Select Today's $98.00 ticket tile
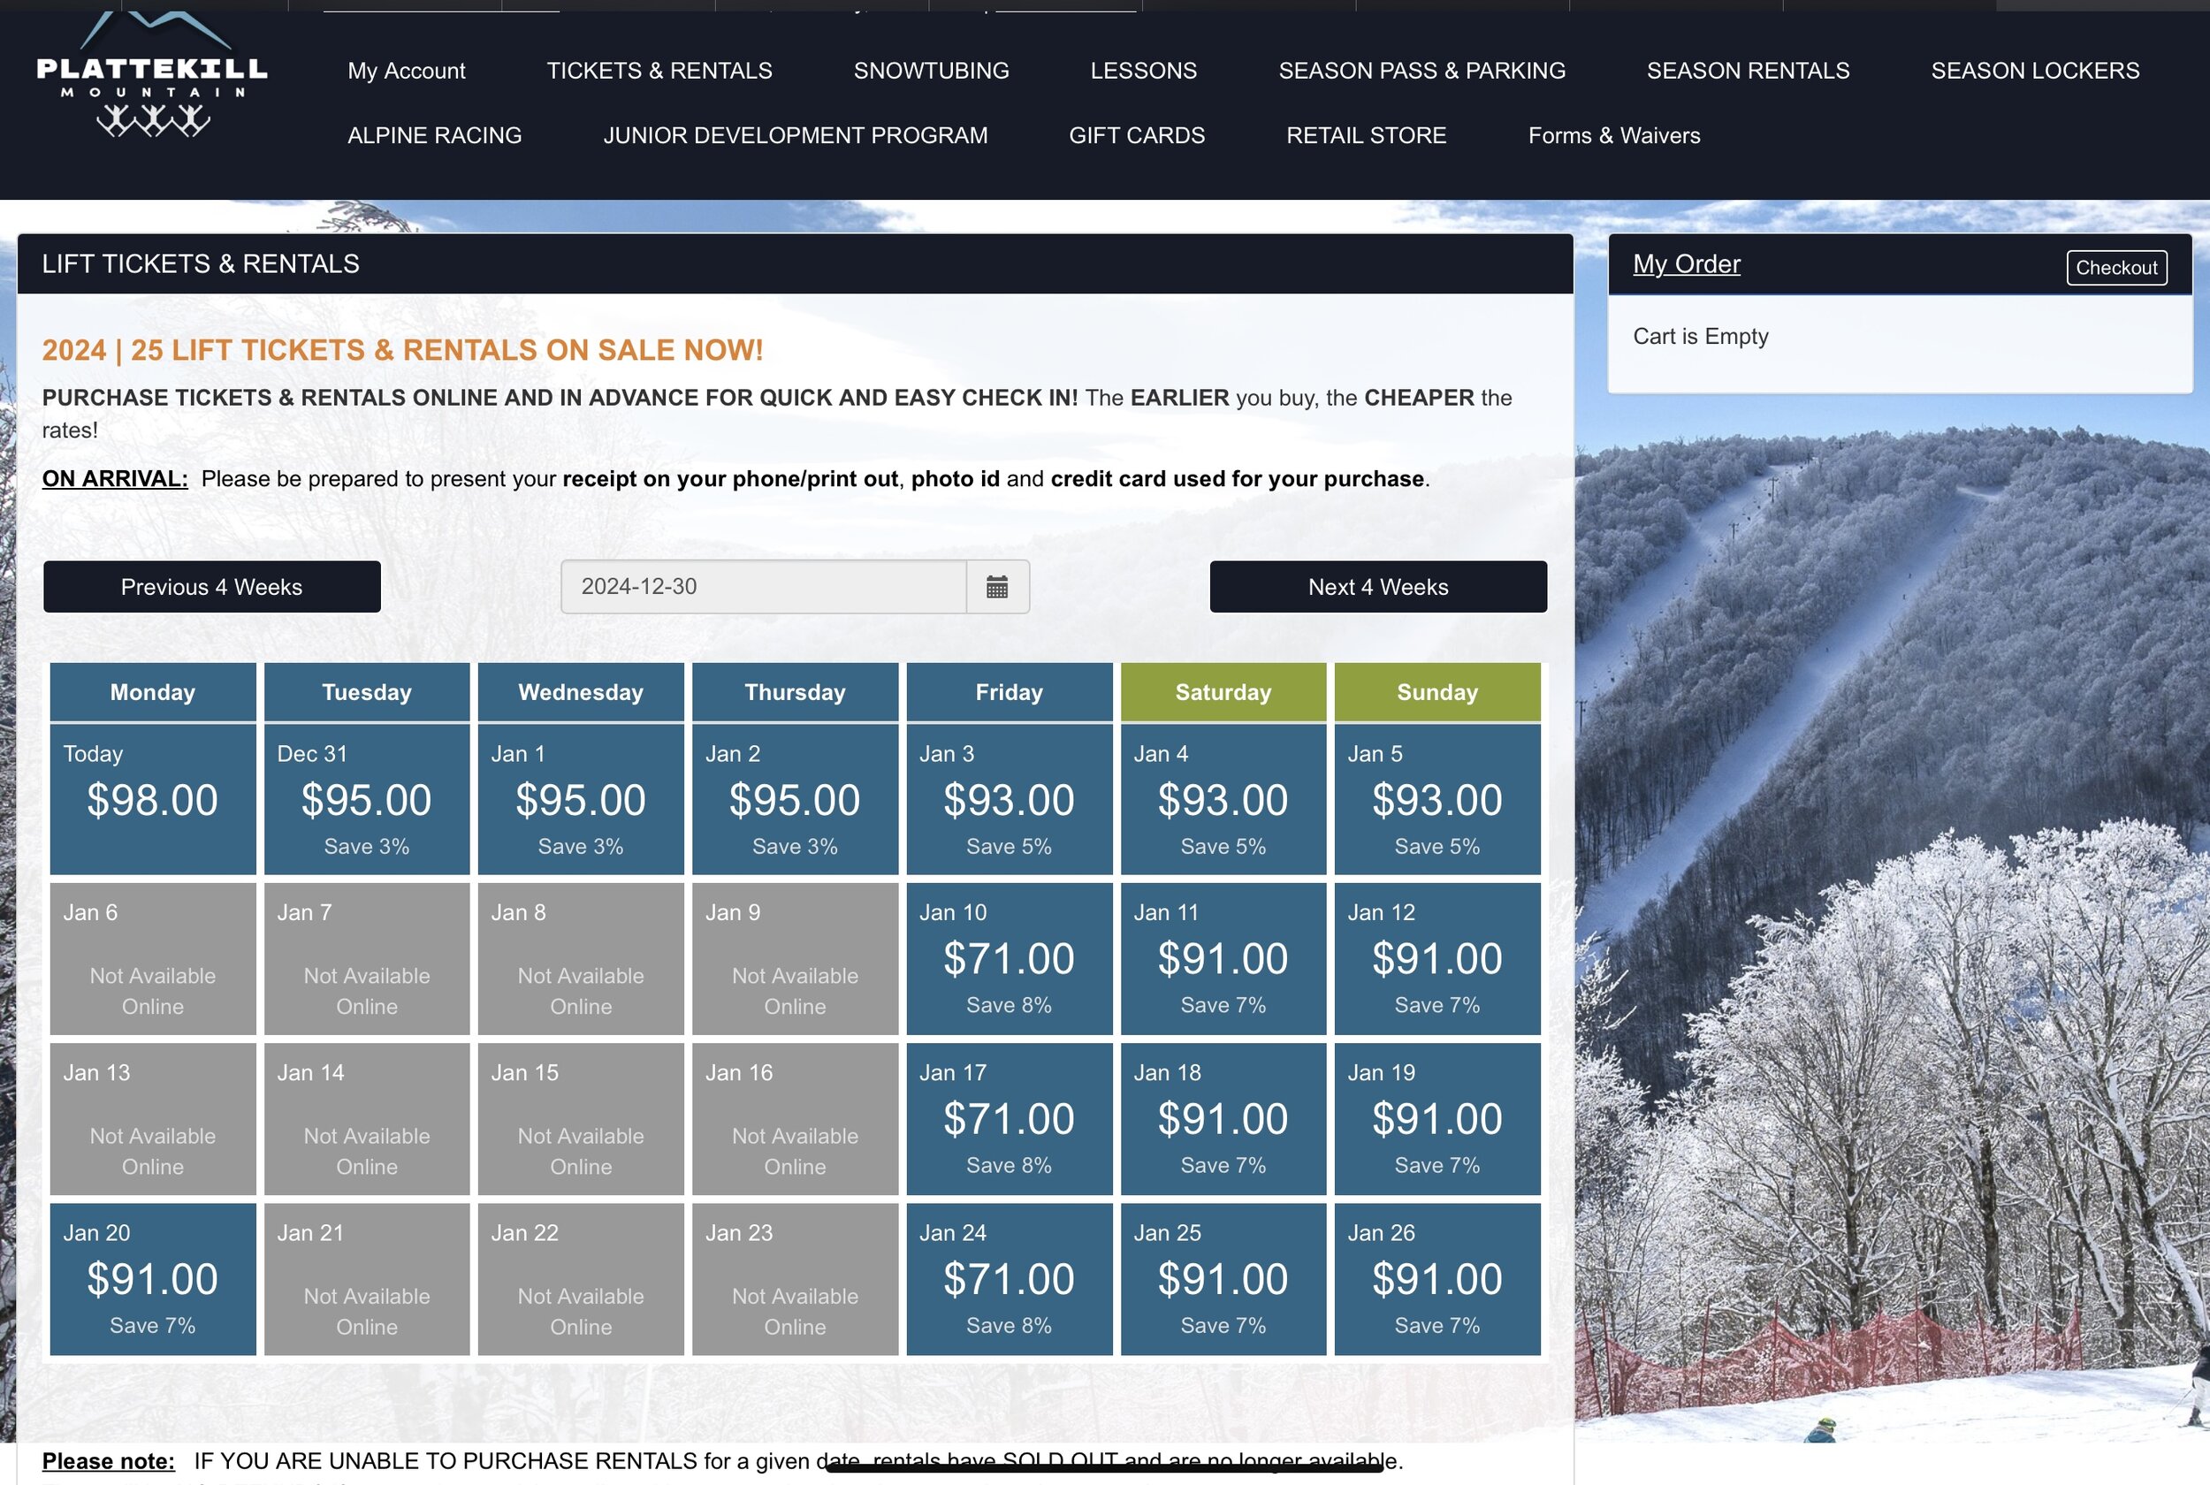 coord(152,798)
